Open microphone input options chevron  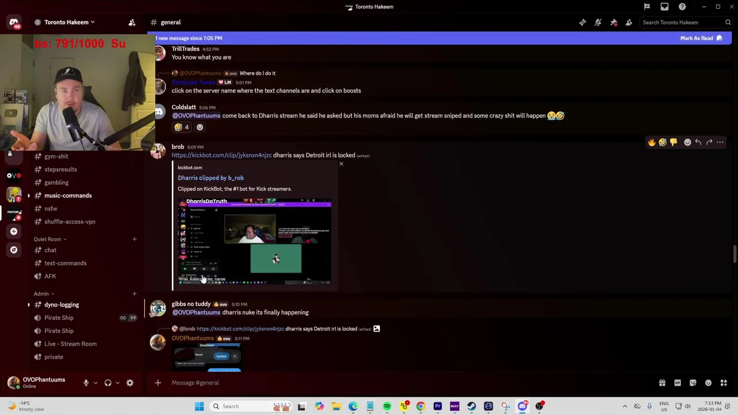tap(95, 383)
